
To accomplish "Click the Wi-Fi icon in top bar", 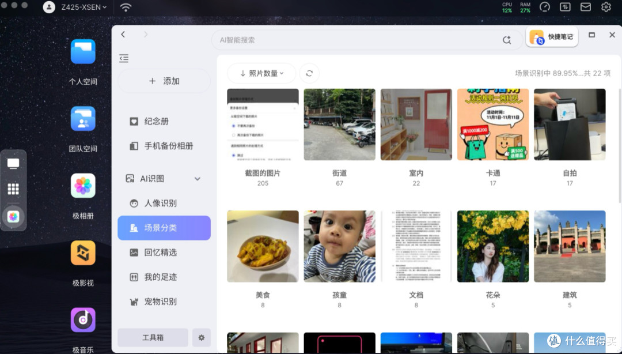I will click(126, 7).
